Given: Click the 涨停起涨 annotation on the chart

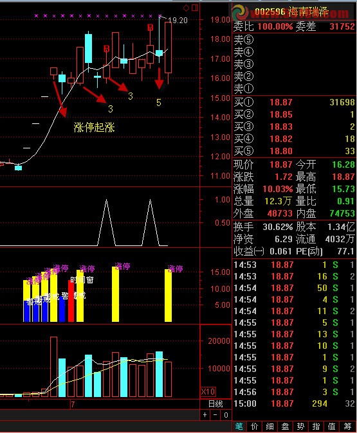Looking at the screenshot, I should click(95, 127).
